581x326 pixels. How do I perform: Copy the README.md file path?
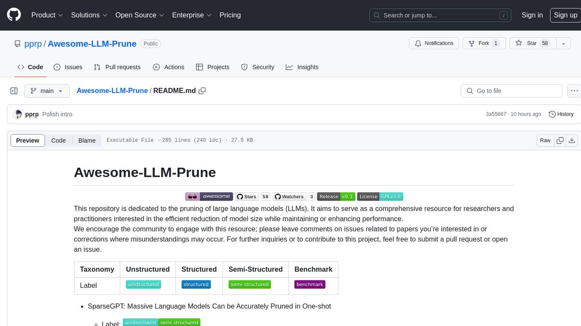(x=202, y=90)
